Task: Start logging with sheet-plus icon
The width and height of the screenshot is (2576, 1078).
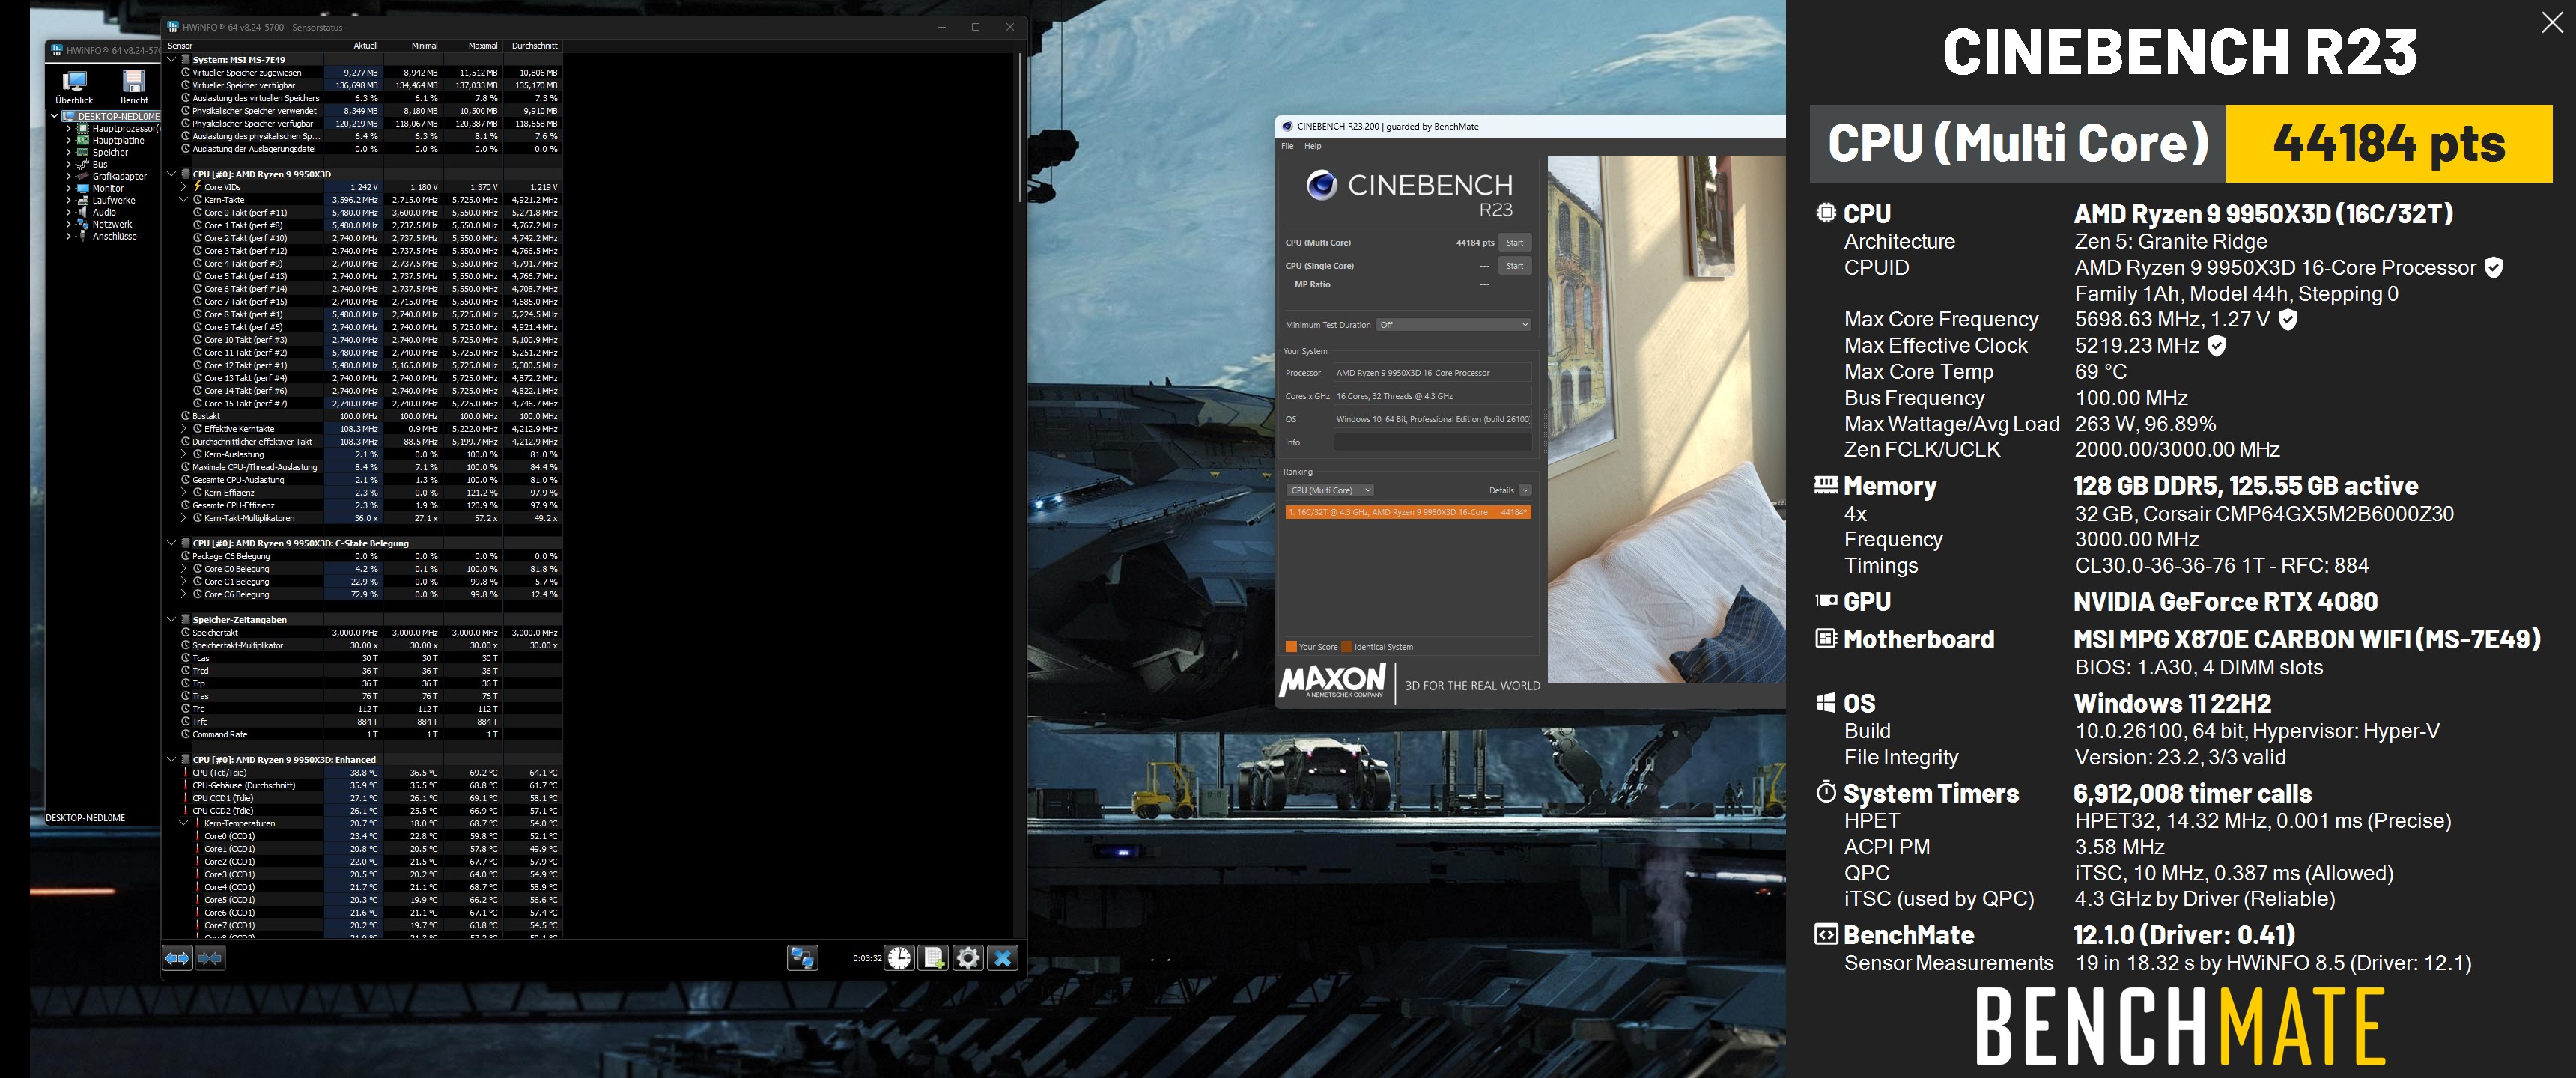Action: [x=933, y=958]
